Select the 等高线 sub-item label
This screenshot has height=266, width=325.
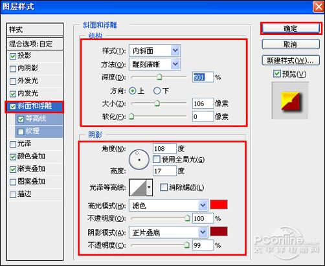36,118
